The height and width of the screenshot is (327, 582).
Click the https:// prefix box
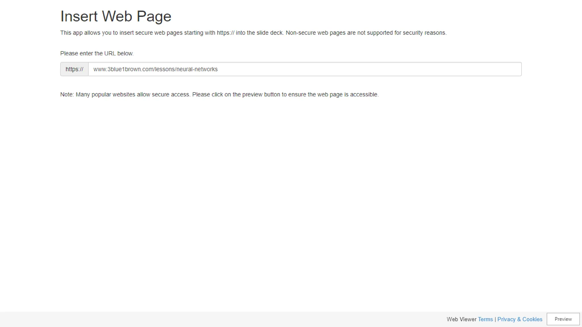click(x=74, y=69)
